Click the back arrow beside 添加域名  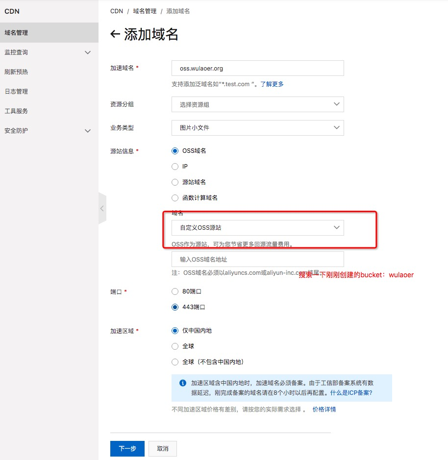(115, 34)
